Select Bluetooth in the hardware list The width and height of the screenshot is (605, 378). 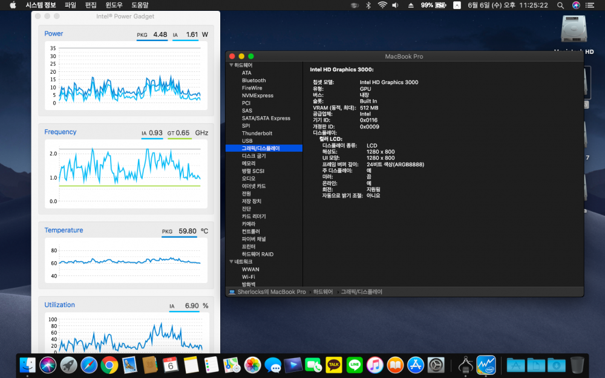(254, 80)
